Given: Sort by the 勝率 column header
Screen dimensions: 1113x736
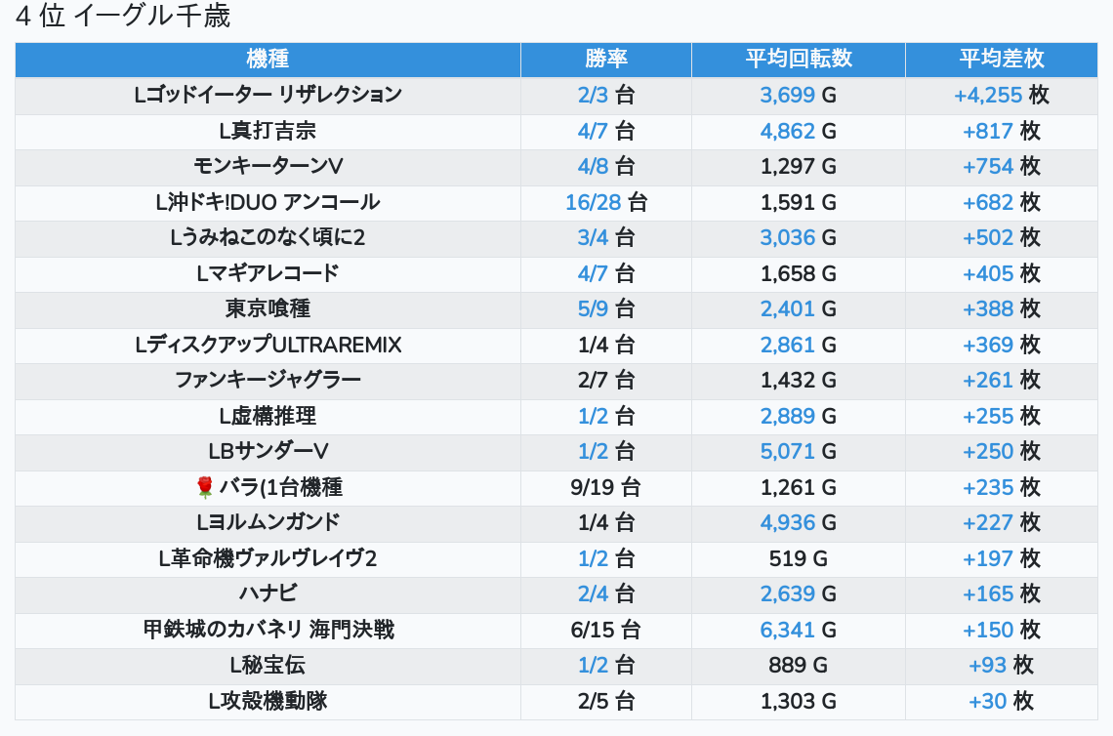Looking at the screenshot, I should [x=605, y=59].
